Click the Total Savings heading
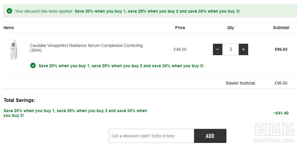Image resolution: width=297 pixels, height=145 pixels. pyautogui.click(x=19, y=100)
